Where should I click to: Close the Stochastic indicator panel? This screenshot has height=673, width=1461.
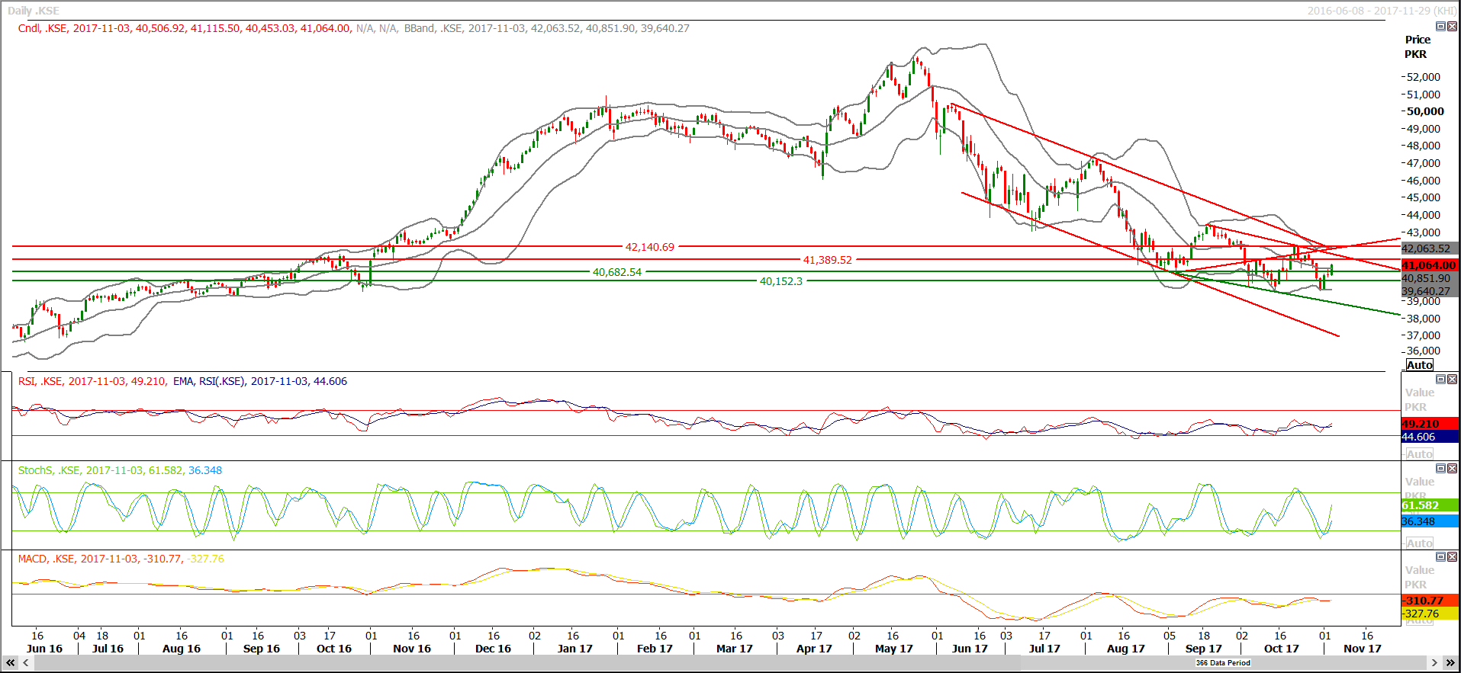click(1452, 469)
